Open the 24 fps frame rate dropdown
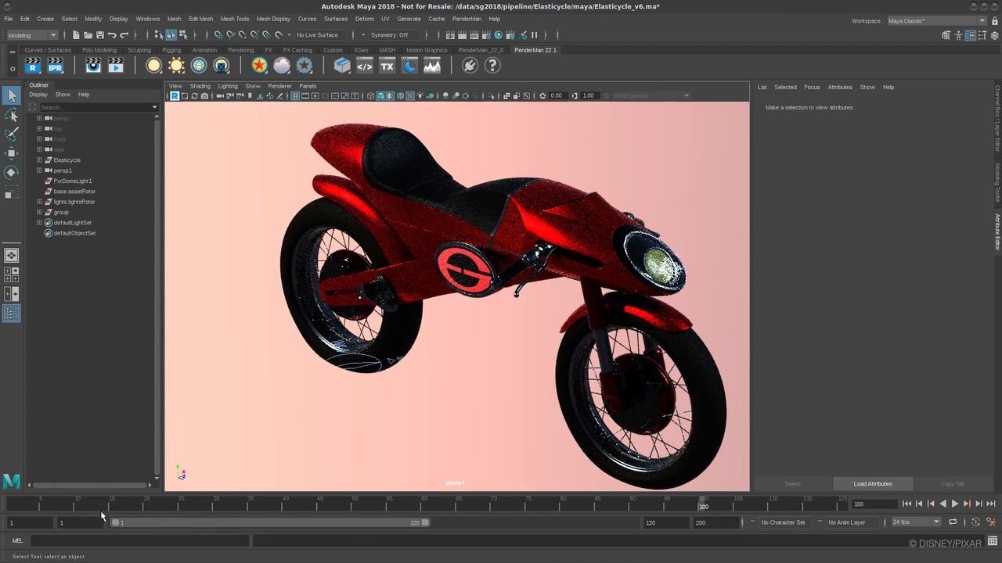This screenshot has width=1002, height=563. (x=915, y=522)
